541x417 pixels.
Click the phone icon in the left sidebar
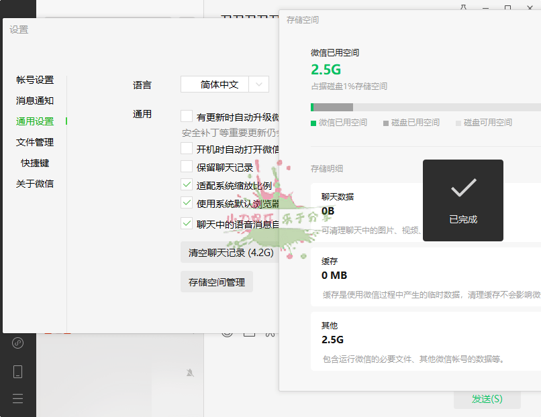[x=17, y=370]
